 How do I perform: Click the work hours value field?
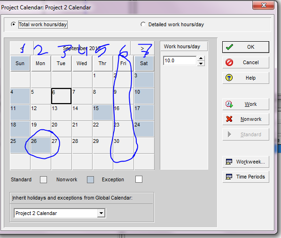180,61
